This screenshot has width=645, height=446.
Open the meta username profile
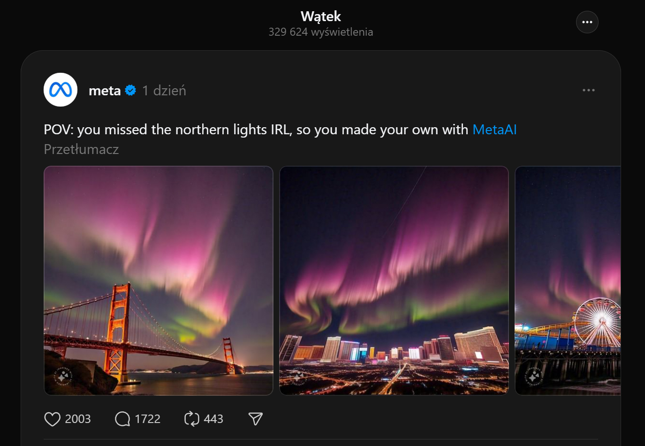[x=105, y=91]
